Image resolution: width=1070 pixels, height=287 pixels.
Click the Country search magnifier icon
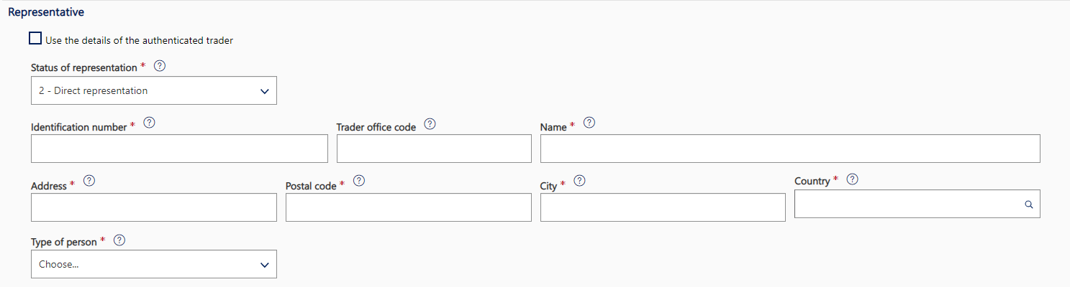(1028, 204)
